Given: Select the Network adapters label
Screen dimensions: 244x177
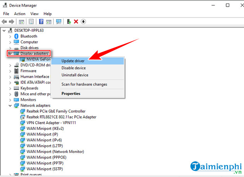Looking at the screenshot, I should point(36,105).
